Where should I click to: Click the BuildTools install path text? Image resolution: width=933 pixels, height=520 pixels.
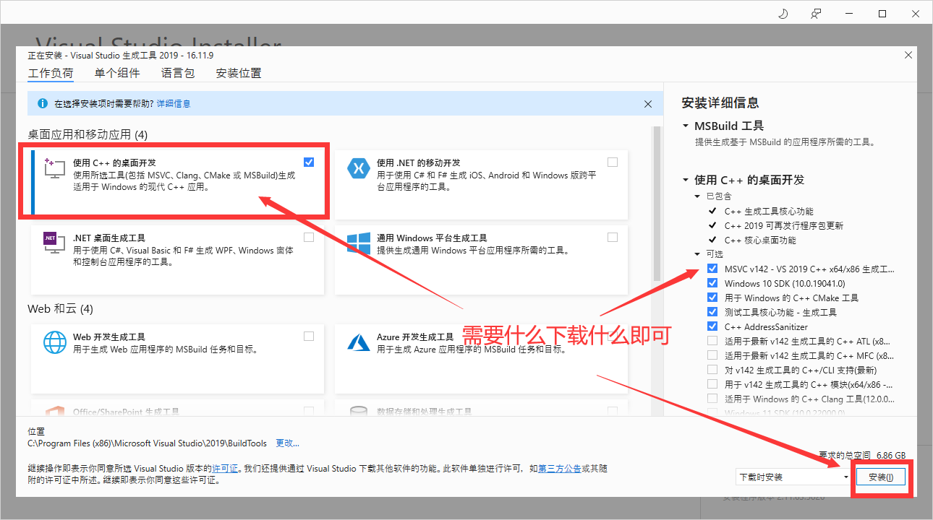pyautogui.click(x=147, y=443)
